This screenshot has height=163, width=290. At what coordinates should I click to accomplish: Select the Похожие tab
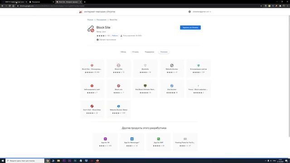(x=164, y=52)
